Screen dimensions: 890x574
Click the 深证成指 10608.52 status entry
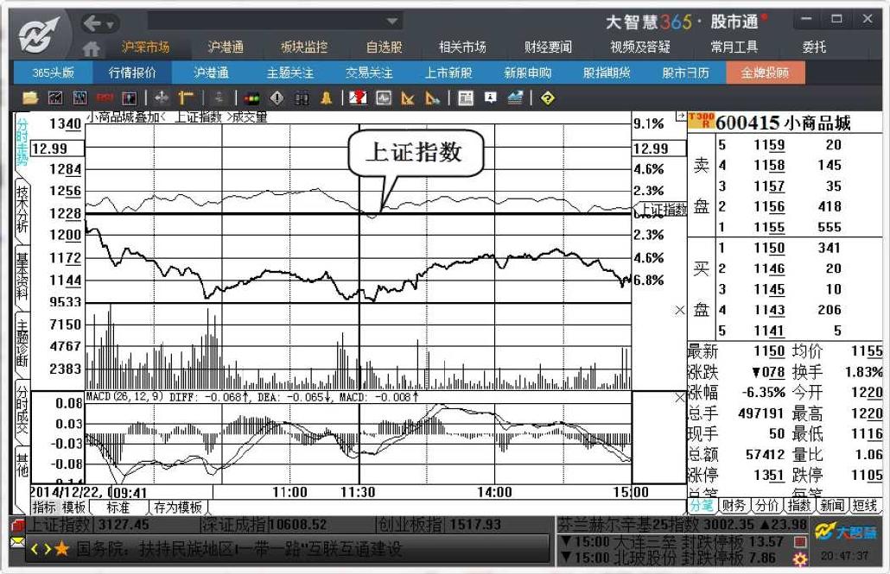(x=264, y=525)
